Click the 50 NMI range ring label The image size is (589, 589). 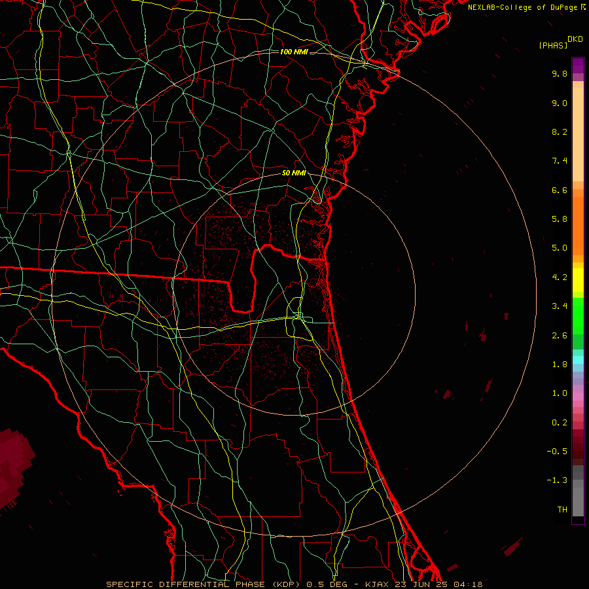coord(294,173)
